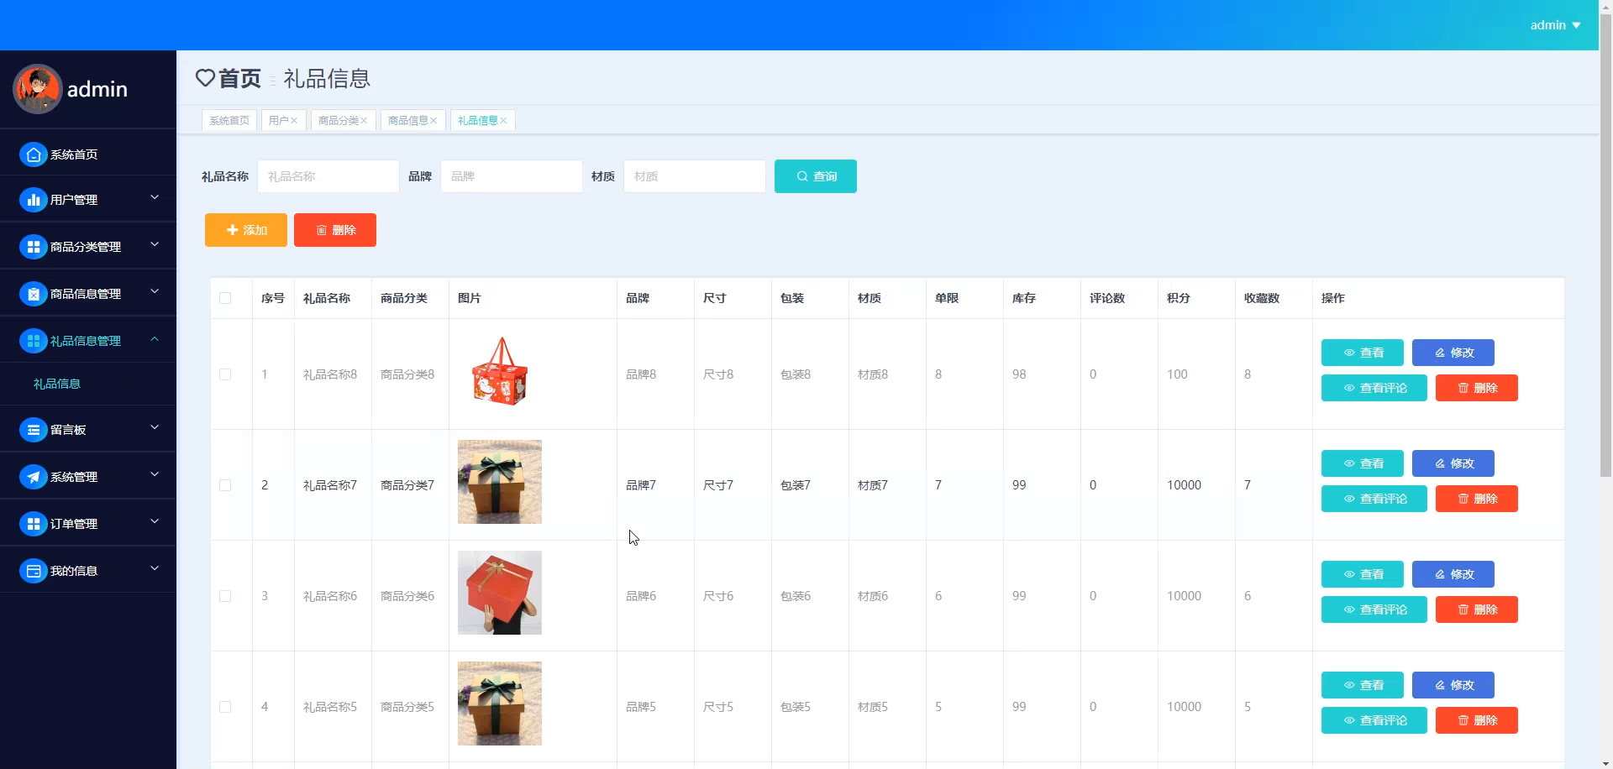The width and height of the screenshot is (1613, 769).
Task: Click 修改 edit button for 礼品名称7
Action: tap(1453, 463)
